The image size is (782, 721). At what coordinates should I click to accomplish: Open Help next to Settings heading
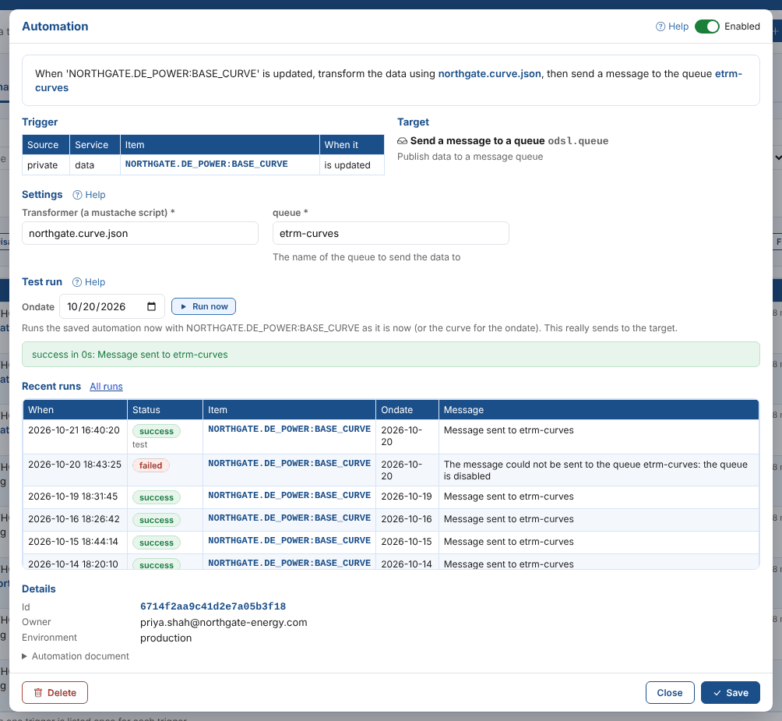coord(90,195)
